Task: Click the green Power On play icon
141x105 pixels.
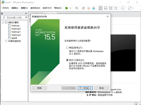Action: [x=67, y=8]
